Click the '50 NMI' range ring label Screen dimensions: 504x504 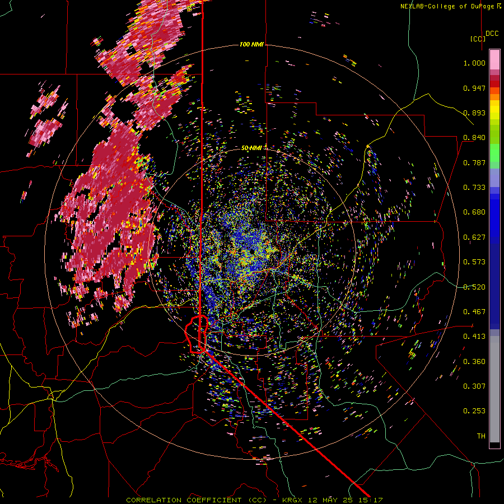coord(251,148)
